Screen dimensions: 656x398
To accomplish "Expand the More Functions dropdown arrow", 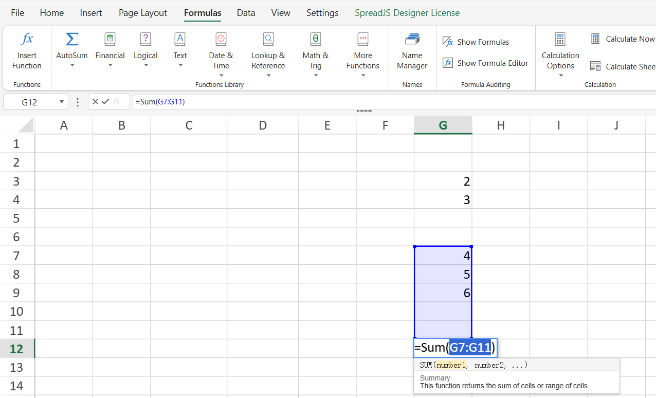I will [363, 76].
